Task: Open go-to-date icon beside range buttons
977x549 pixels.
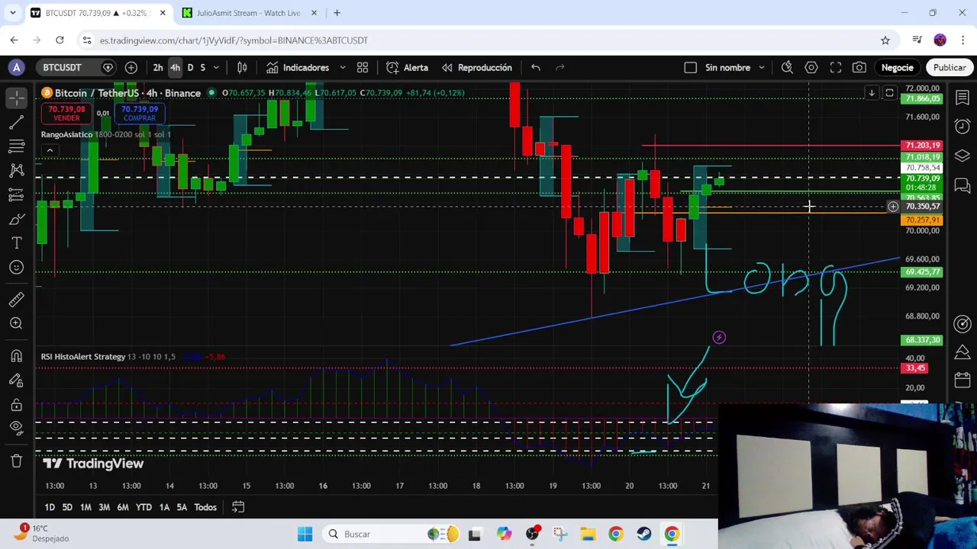Action: pyautogui.click(x=238, y=507)
